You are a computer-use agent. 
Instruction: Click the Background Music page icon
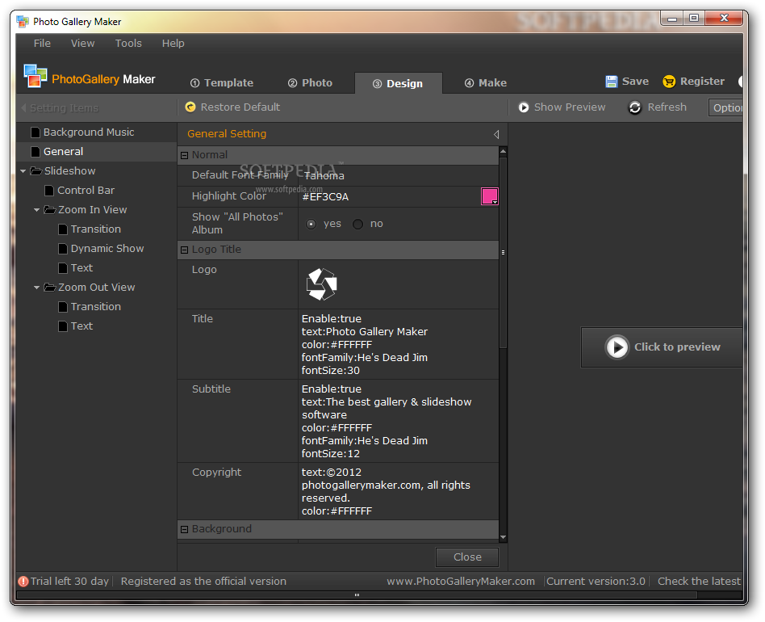(36, 132)
